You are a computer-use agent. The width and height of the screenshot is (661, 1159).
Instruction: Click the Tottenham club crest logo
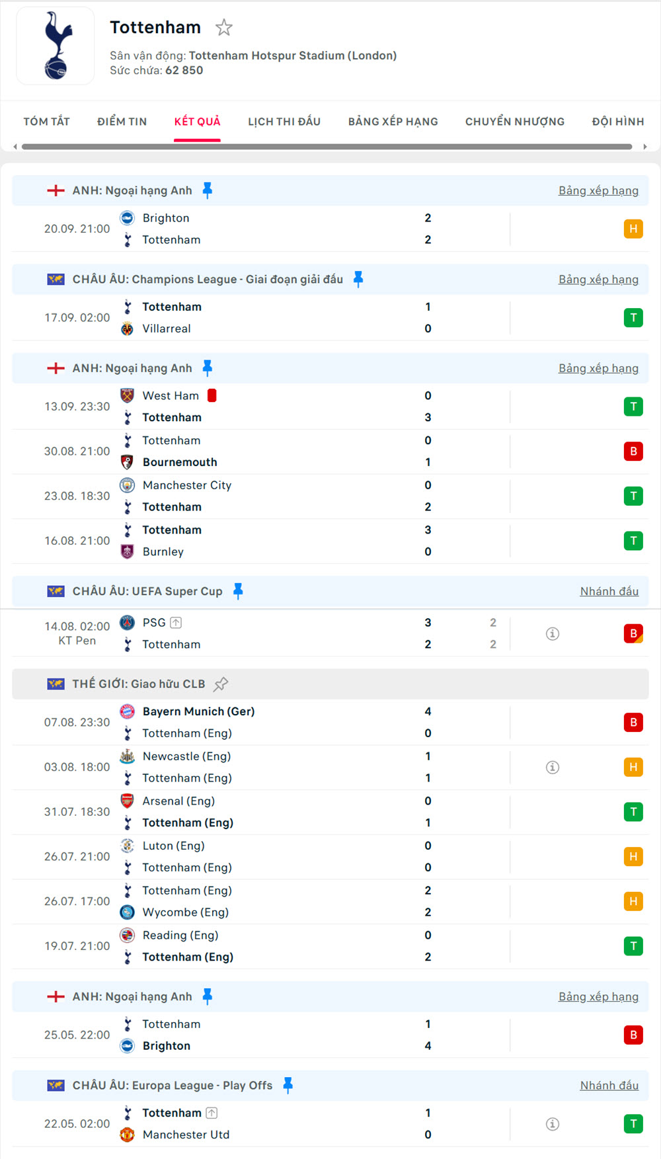click(56, 46)
